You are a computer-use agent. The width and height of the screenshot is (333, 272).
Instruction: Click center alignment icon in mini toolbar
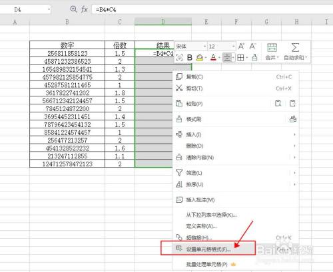coord(227,58)
